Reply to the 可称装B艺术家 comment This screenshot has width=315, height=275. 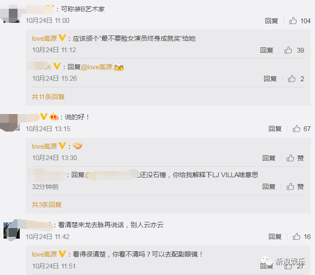272,21
